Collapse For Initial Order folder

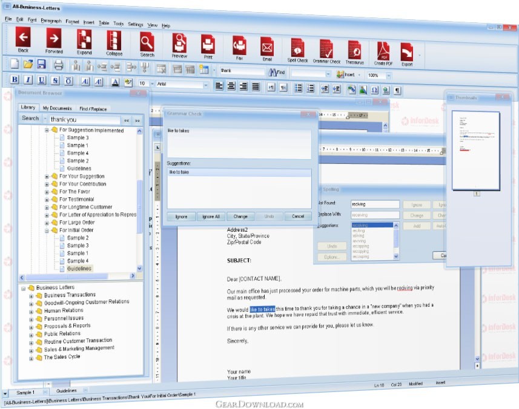[x=47, y=231]
